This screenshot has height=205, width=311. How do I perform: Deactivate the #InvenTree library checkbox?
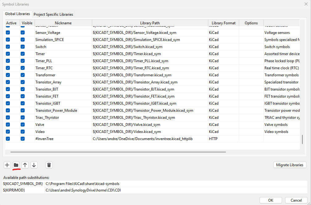8,139
